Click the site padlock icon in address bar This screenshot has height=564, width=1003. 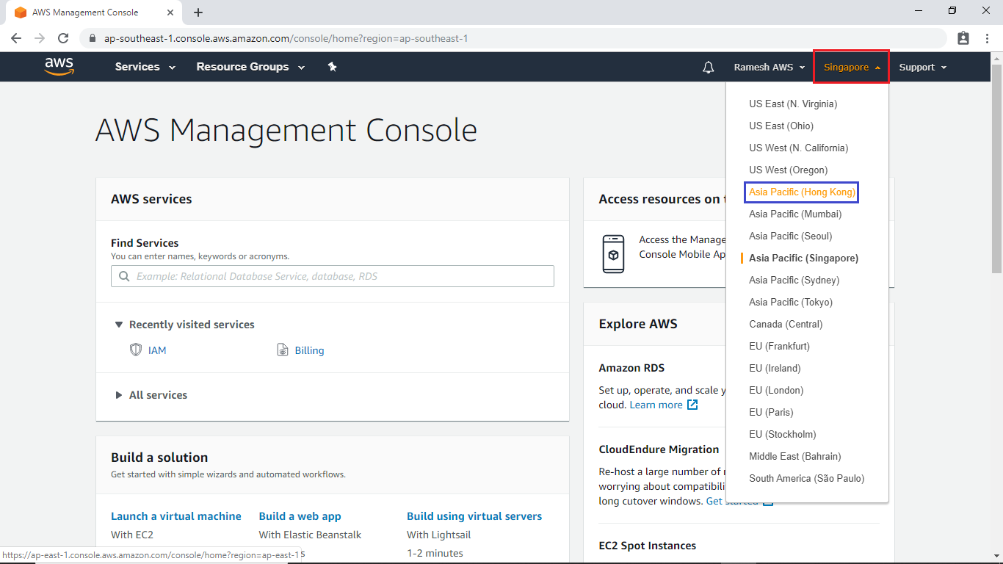93,38
